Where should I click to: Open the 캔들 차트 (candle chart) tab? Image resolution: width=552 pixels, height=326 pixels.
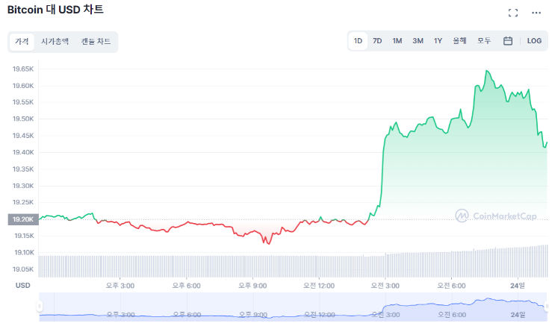point(96,42)
